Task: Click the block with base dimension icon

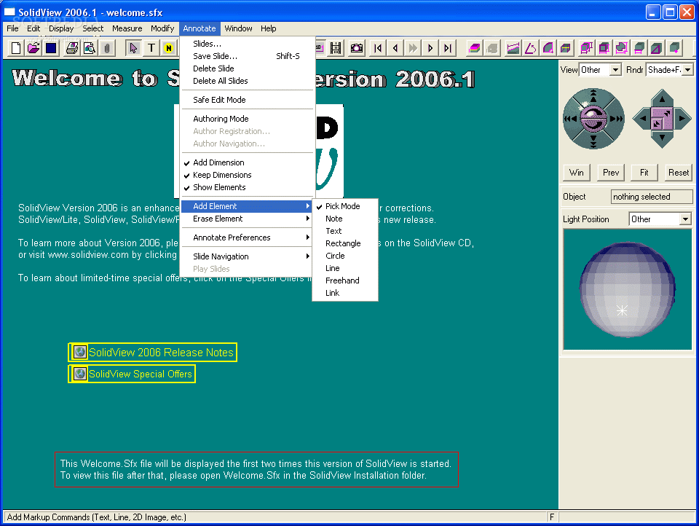Action: click(x=639, y=48)
